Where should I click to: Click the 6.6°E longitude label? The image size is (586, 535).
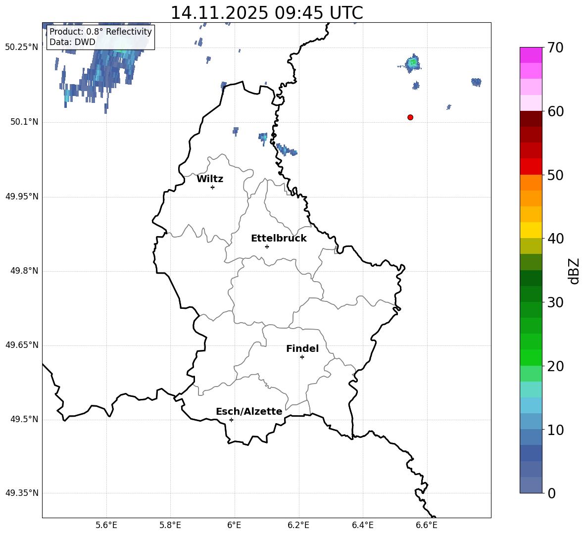pyautogui.click(x=427, y=525)
